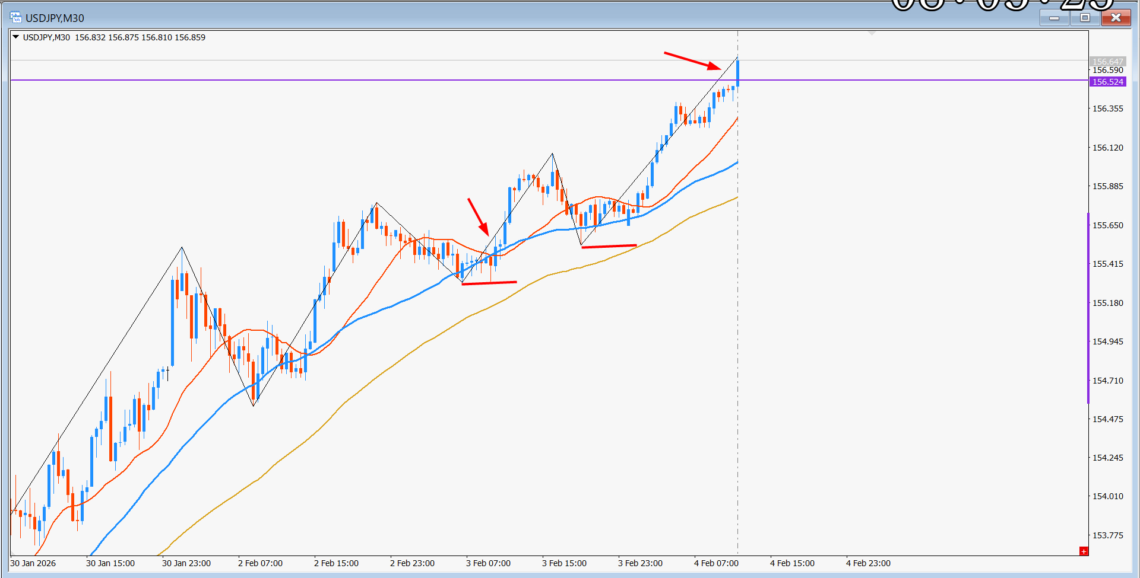
Task: Click the short red horizontal line near 155.52
Action: coord(609,246)
